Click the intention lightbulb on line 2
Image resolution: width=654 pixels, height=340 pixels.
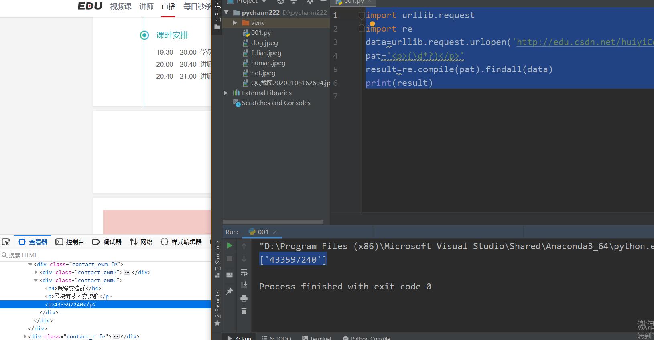point(372,24)
